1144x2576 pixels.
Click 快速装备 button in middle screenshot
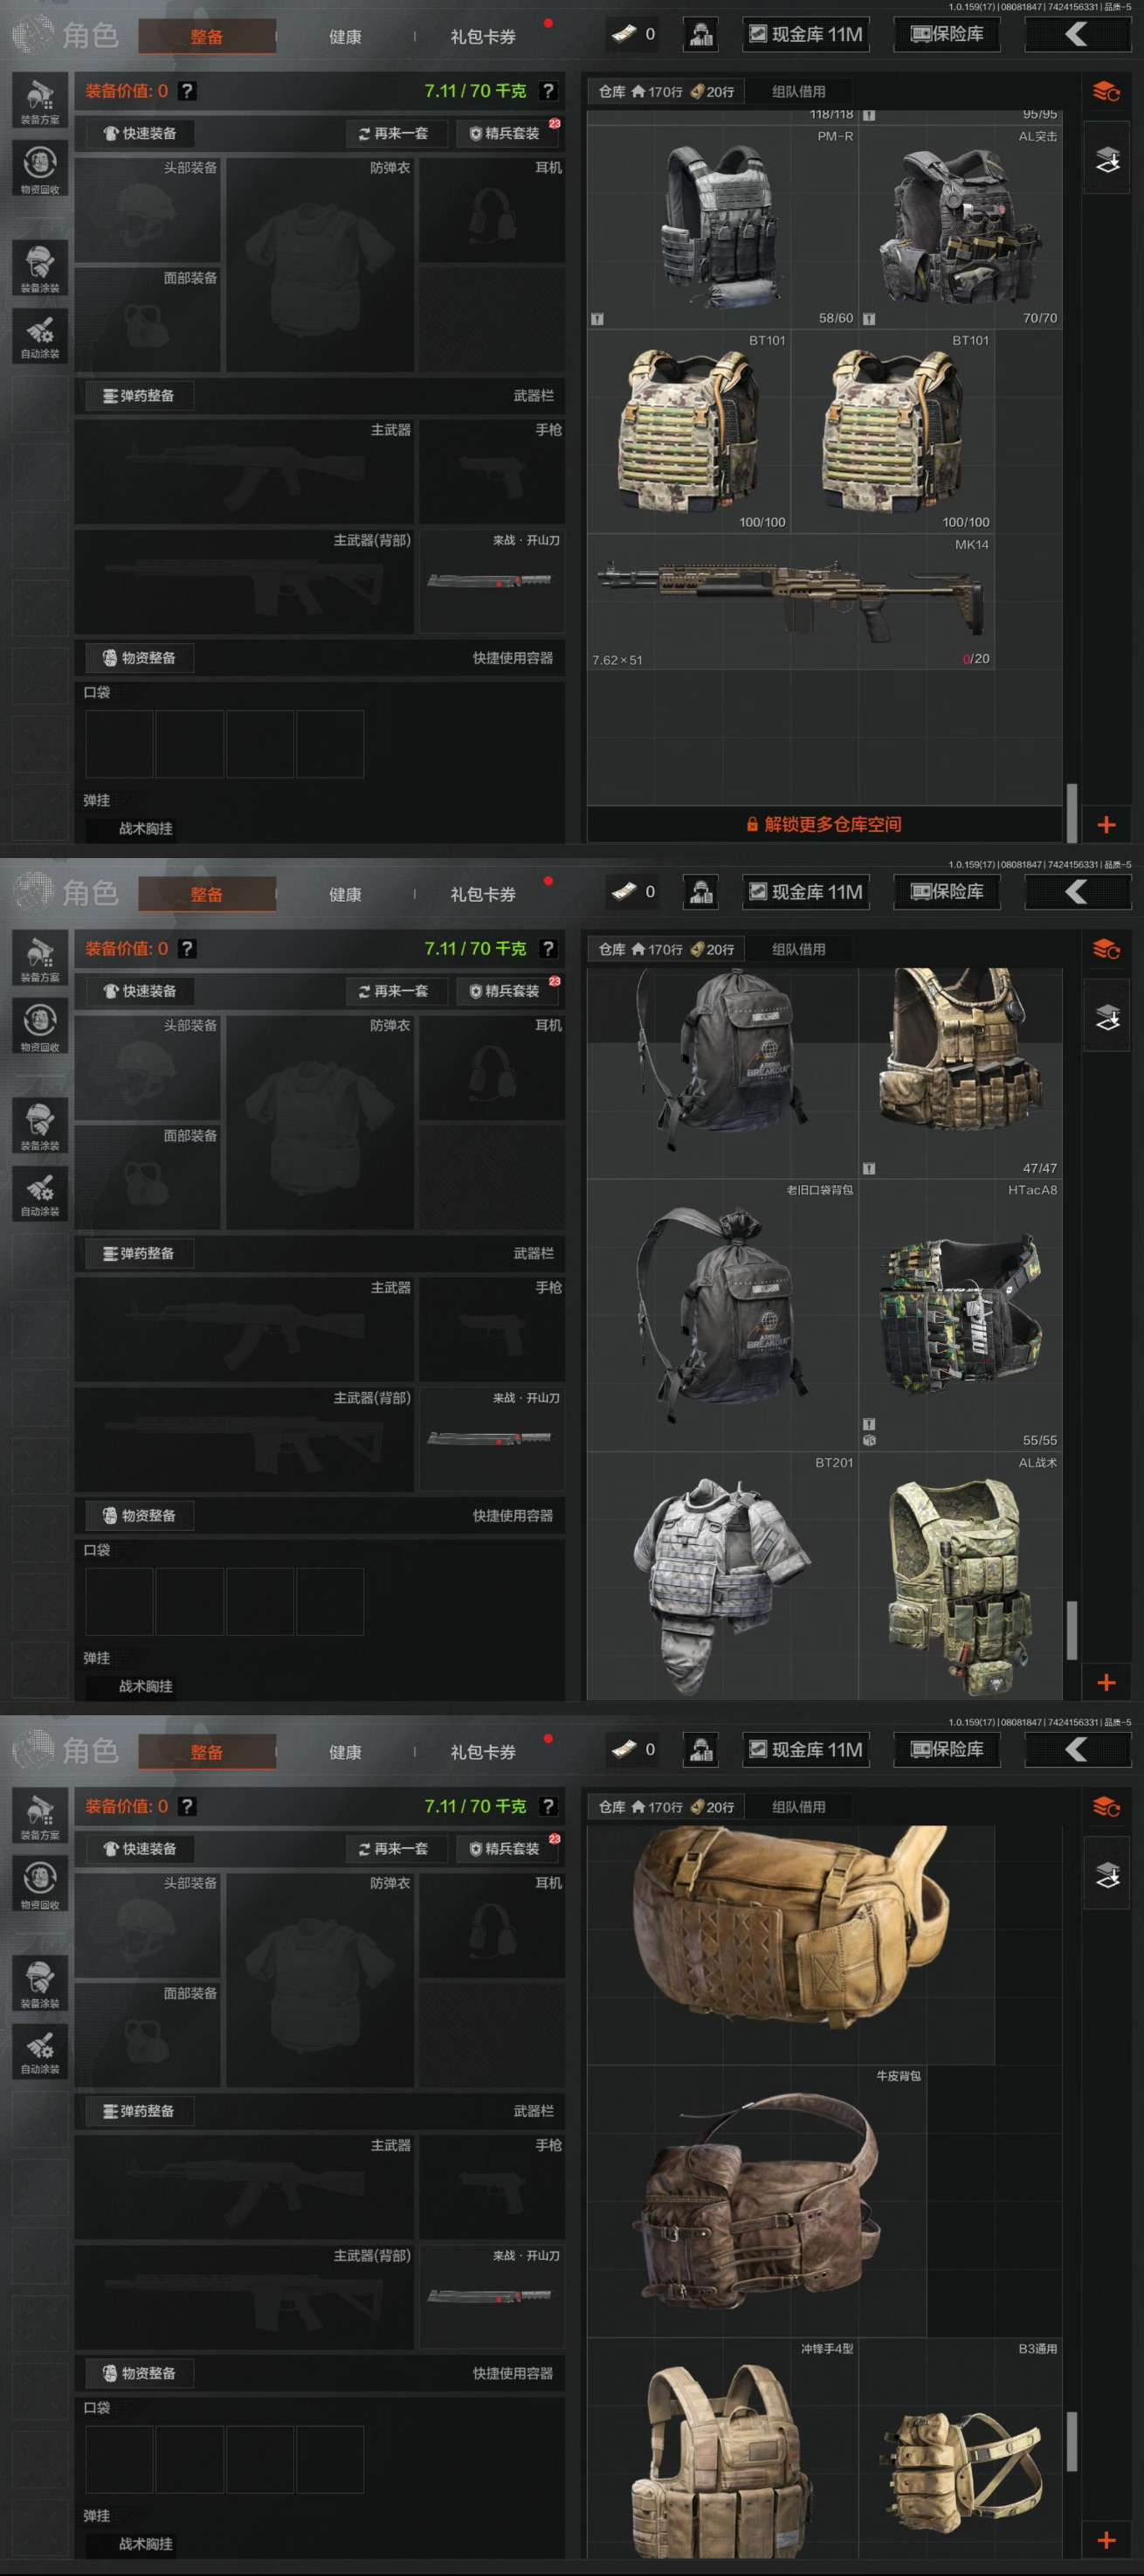(140, 992)
